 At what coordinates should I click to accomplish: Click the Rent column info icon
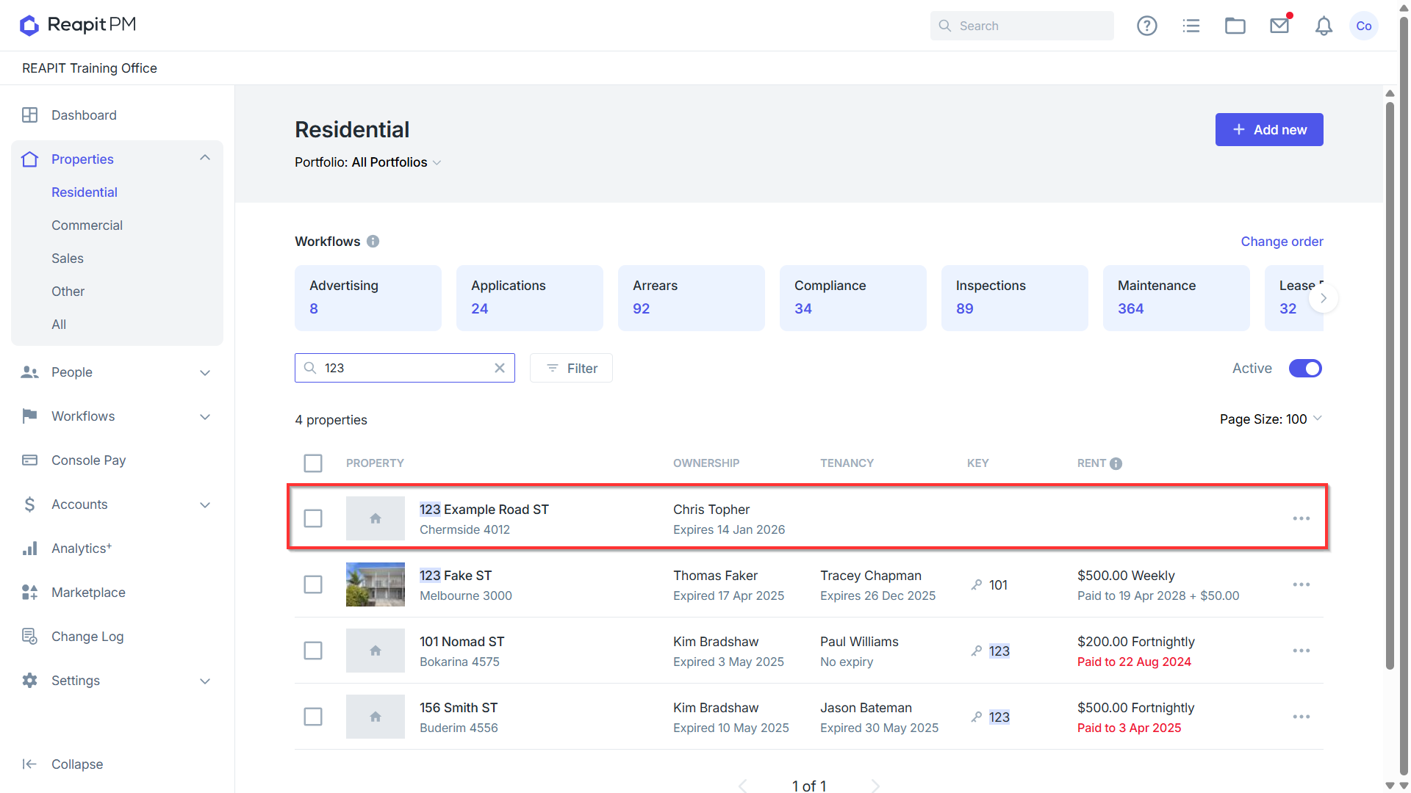click(x=1116, y=463)
